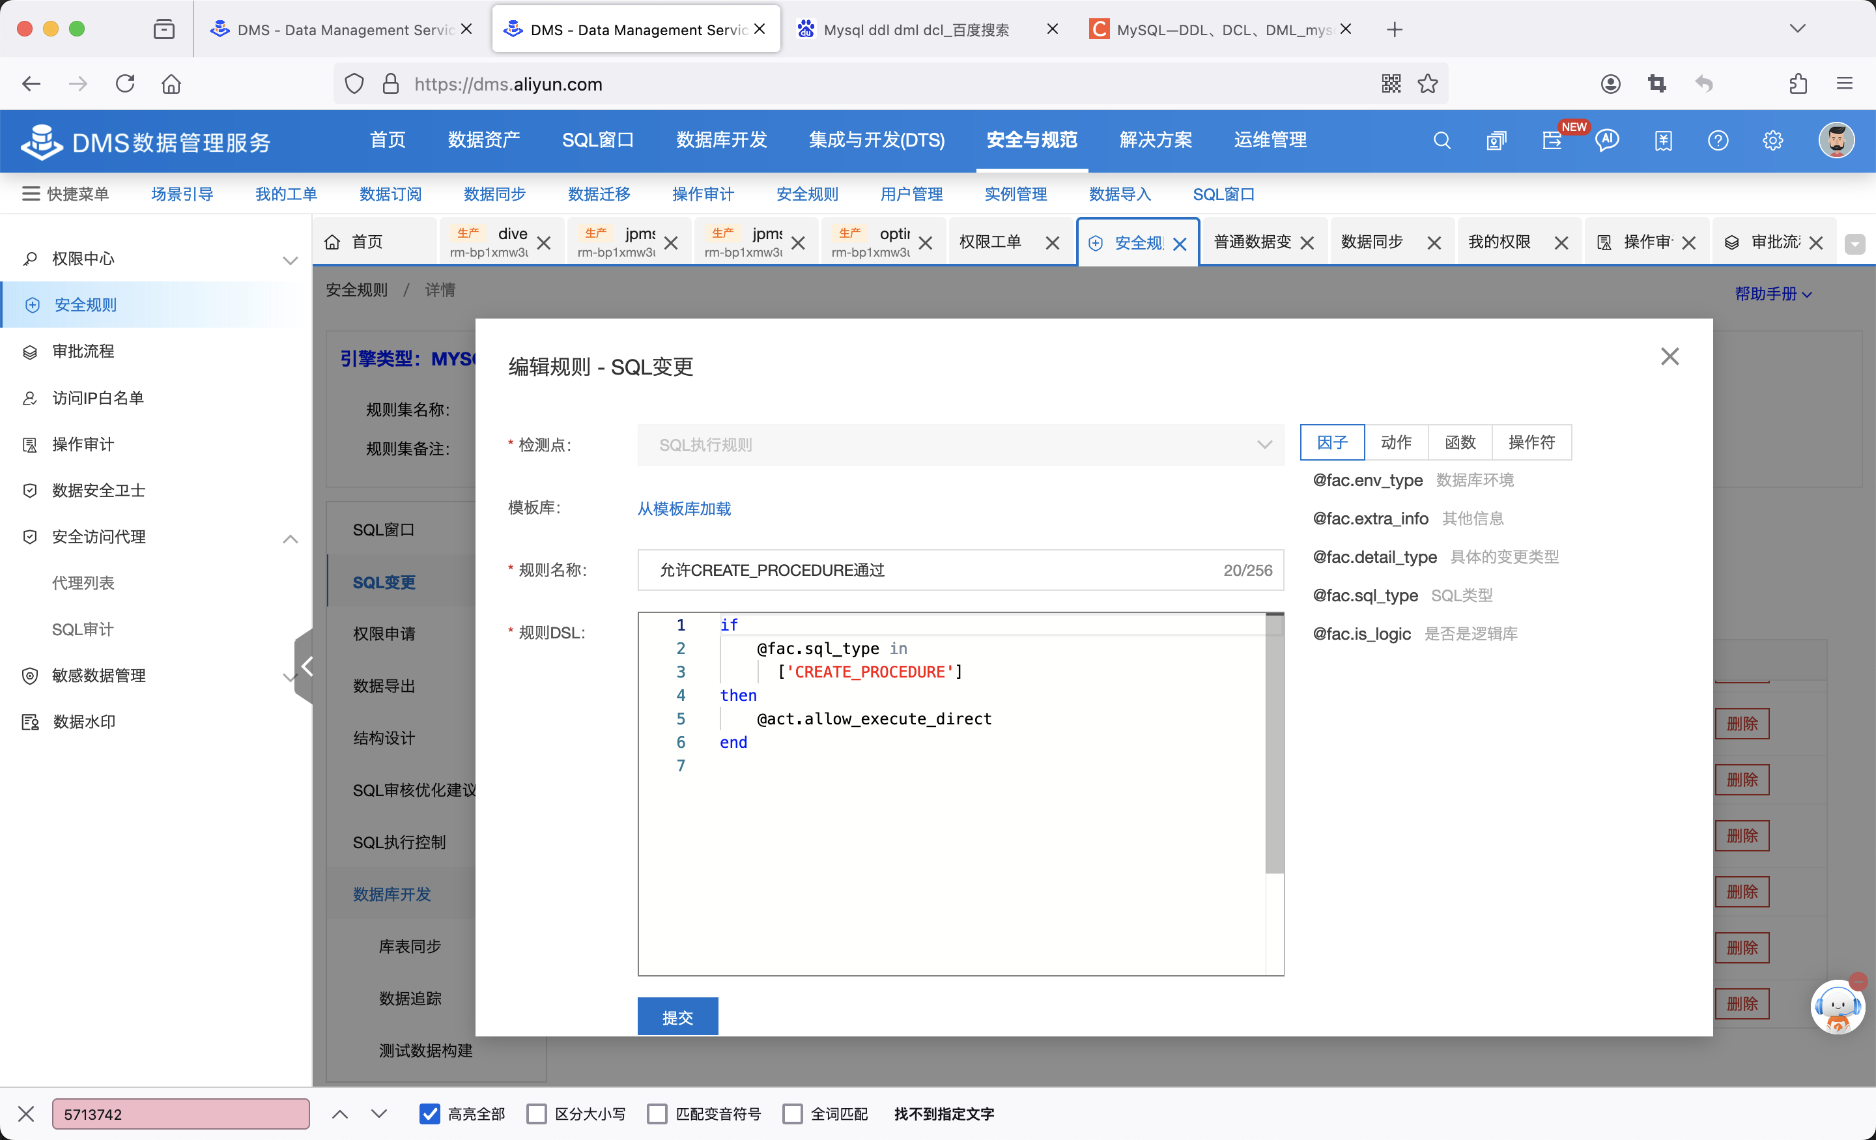The image size is (1876, 1140).
Task: Click the browser home icon
Action: (171, 84)
